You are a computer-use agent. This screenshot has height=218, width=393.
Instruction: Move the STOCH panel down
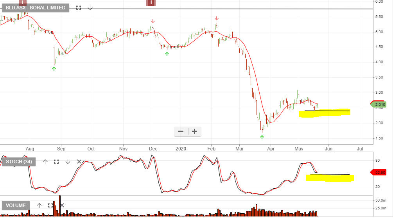[68, 162]
